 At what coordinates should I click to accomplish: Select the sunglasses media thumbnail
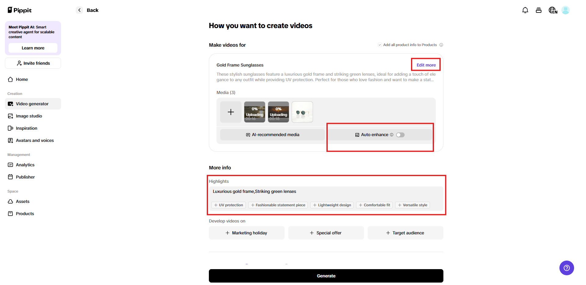[302, 112]
